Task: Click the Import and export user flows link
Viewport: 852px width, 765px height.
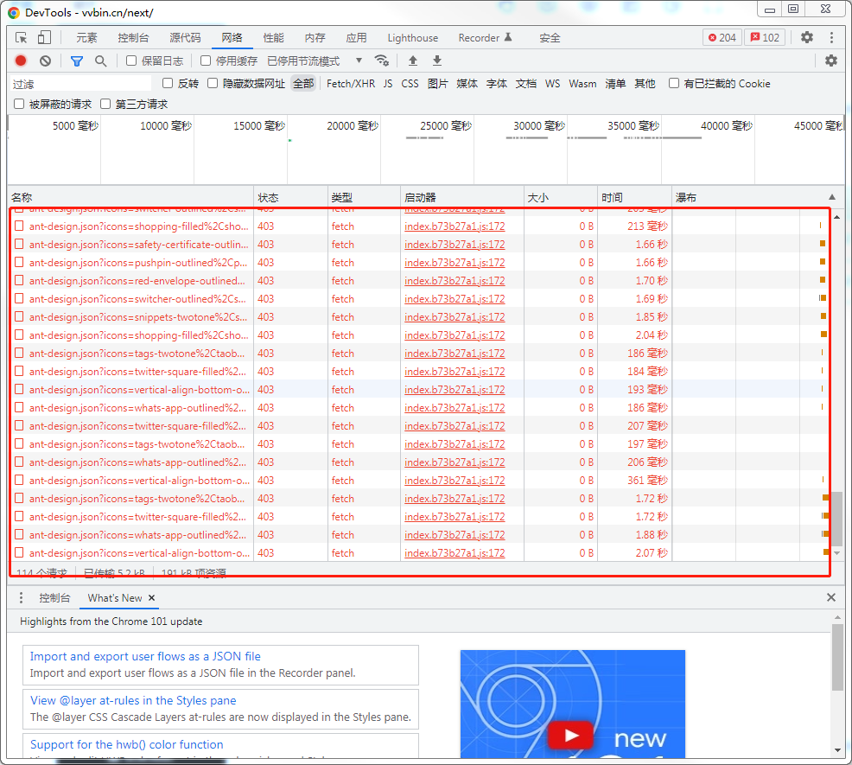Action: click(x=144, y=656)
